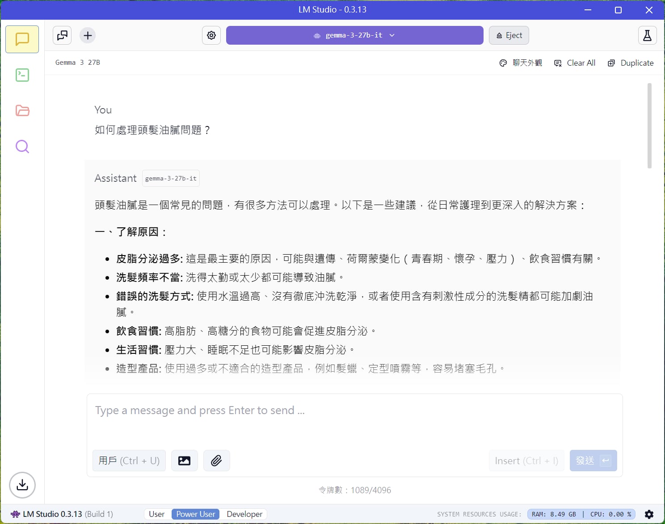The width and height of the screenshot is (665, 524).
Task: Open 聊天外觀 chat appearance options
Action: tap(521, 63)
